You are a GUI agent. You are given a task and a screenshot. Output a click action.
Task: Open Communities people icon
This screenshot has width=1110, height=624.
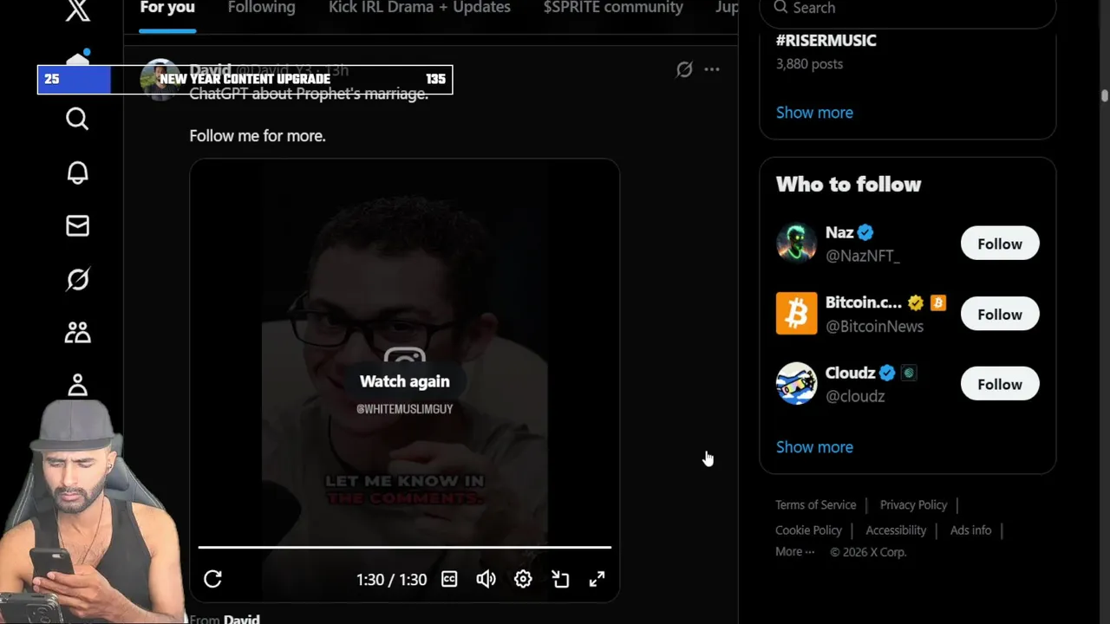click(77, 333)
